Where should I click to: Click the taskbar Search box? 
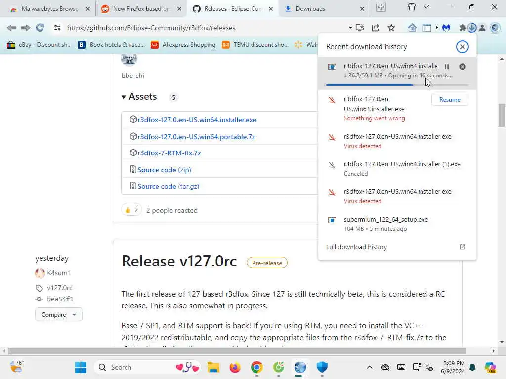[148, 367]
